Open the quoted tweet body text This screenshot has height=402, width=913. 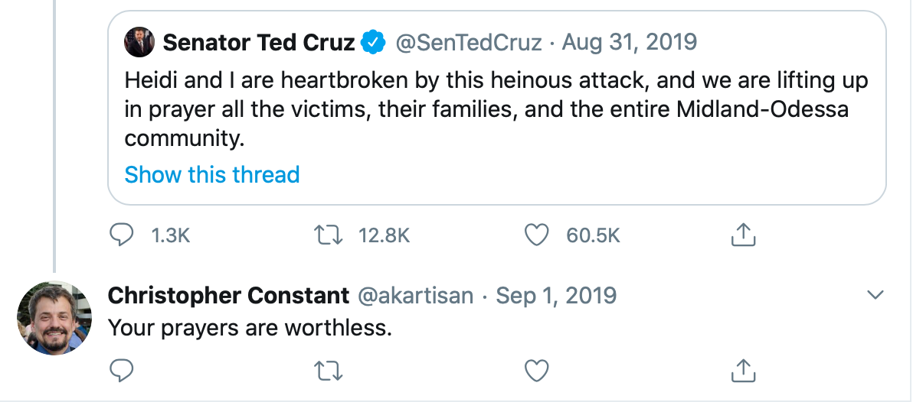[x=496, y=109]
